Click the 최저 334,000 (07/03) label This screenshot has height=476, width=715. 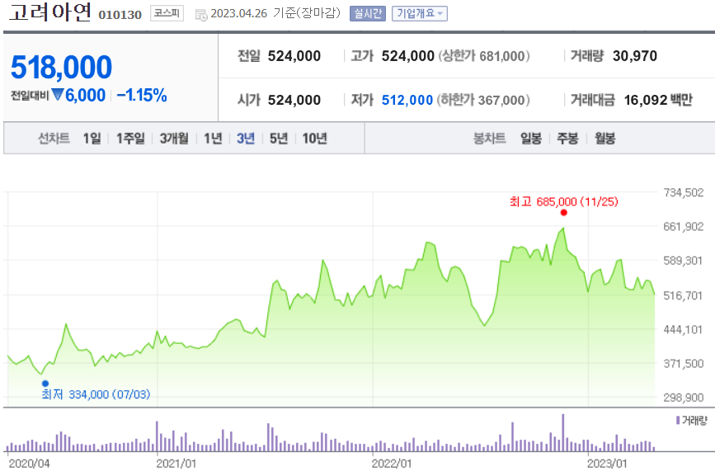tap(96, 394)
